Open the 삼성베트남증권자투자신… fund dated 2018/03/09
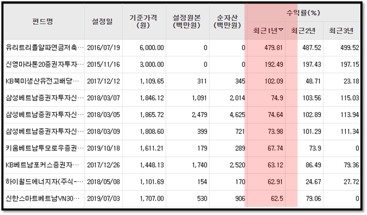Screen dimensions: 367x215 44,132
